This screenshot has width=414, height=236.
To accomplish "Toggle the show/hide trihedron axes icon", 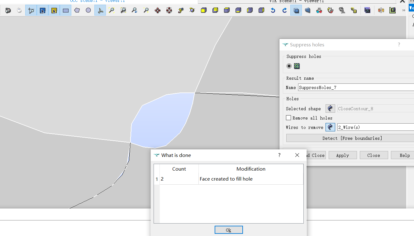I will pyautogui.click(x=100, y=11).
